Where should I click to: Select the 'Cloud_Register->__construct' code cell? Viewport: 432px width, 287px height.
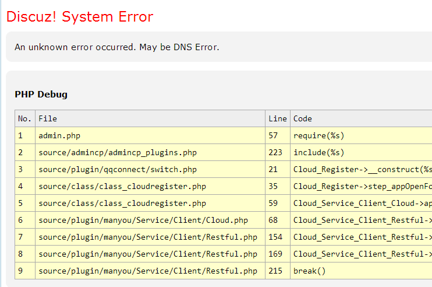(x=361, y=169)
